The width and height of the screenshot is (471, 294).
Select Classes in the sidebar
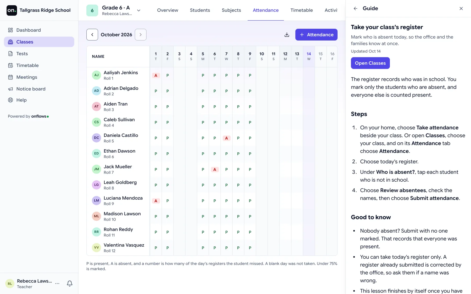[x=39, y=42]
